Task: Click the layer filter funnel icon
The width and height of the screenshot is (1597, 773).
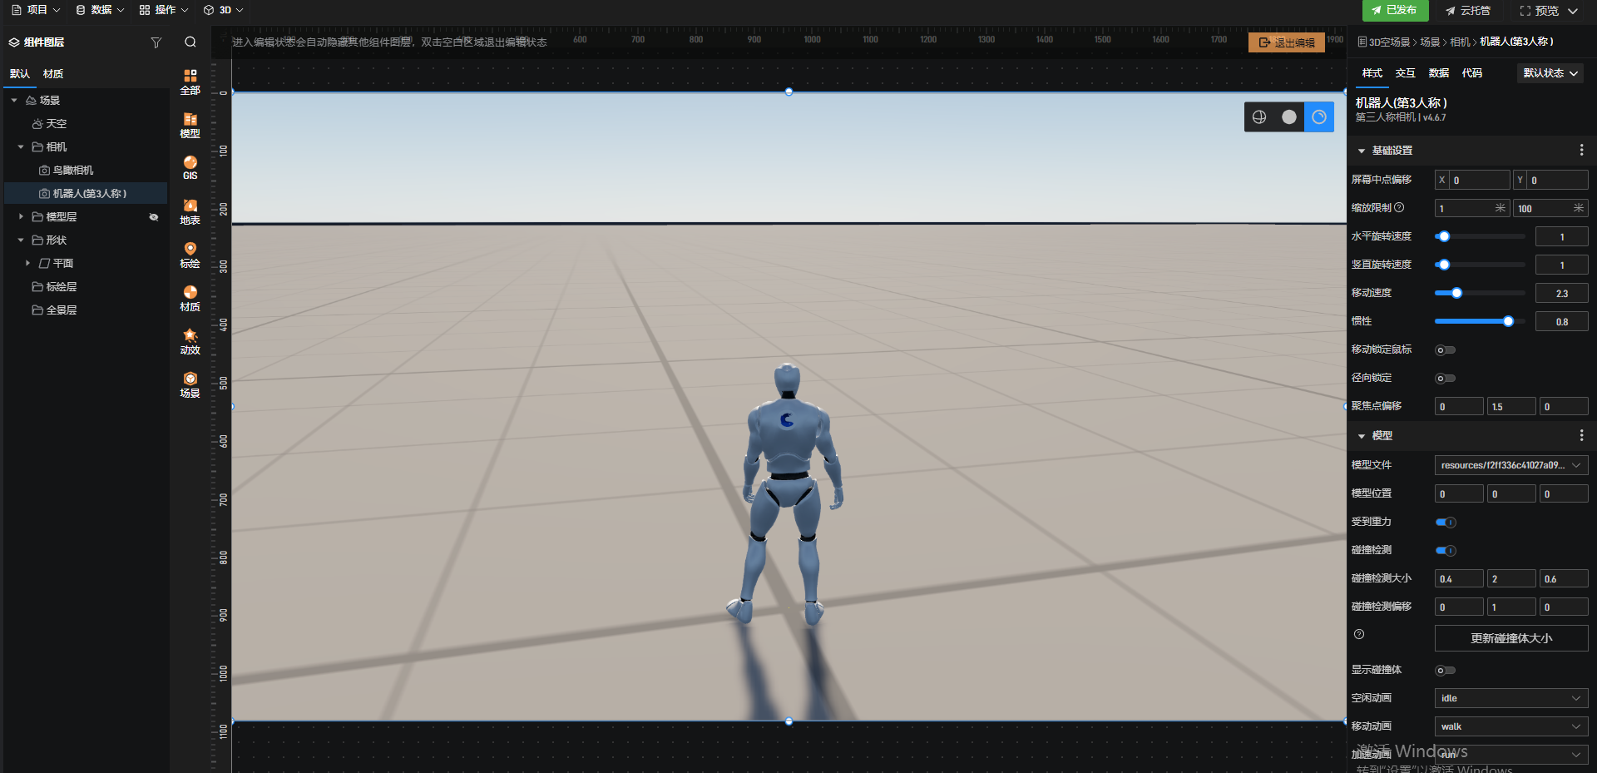Action: (x=156, y=42)
